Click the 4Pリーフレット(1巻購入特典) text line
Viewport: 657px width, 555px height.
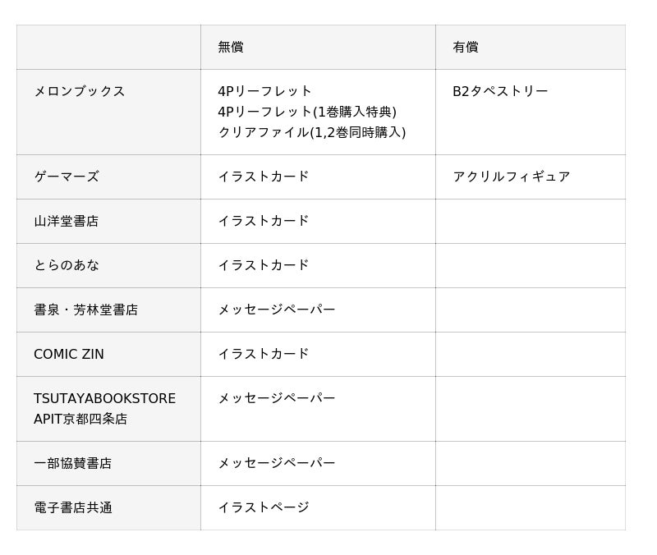click(307, 112)
